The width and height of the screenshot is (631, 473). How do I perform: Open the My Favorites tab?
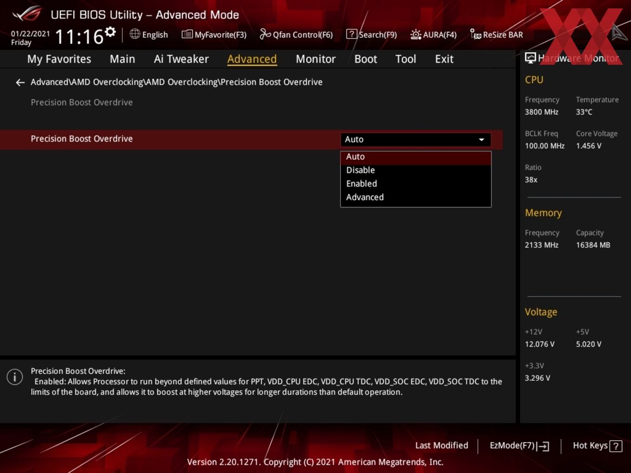point(59,59)
